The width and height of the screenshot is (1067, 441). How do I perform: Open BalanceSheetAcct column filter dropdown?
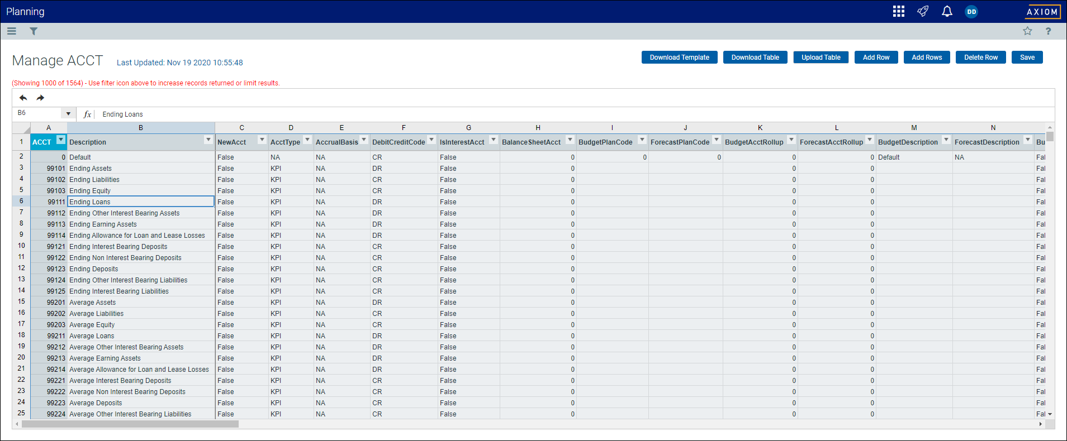point(570,140)
